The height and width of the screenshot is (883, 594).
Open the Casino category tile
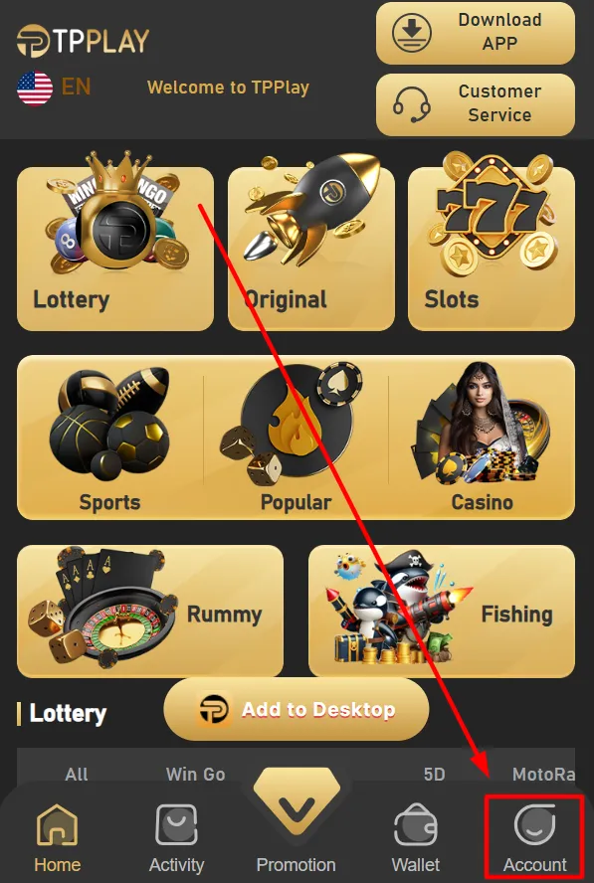point(482,437)
